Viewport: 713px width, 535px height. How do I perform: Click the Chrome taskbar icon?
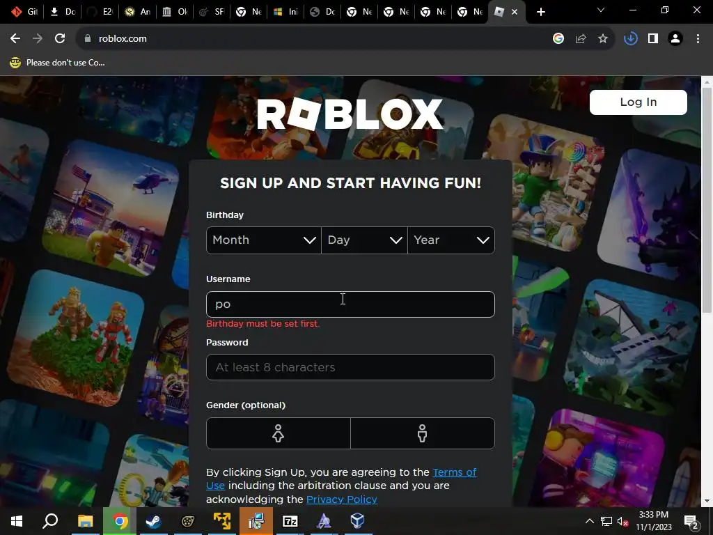point(120,521)
